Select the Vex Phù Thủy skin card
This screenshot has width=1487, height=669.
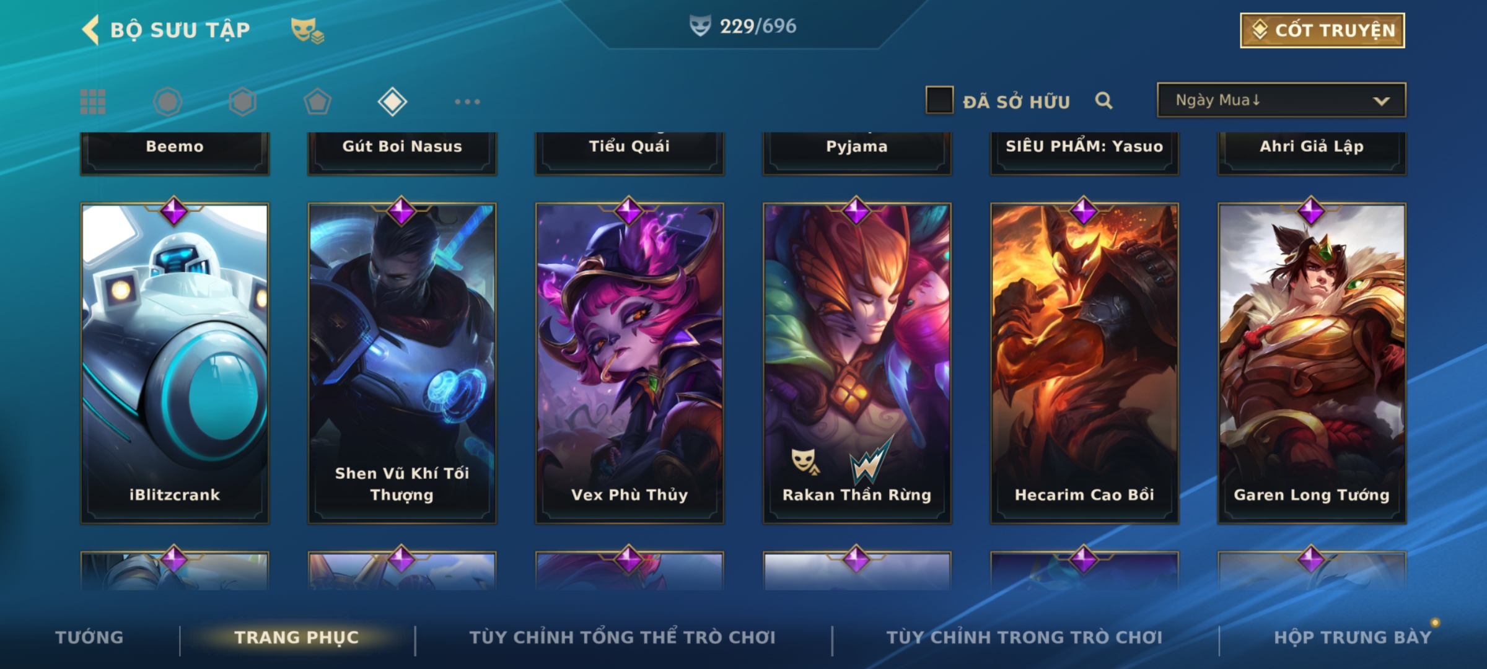point(629,363)
